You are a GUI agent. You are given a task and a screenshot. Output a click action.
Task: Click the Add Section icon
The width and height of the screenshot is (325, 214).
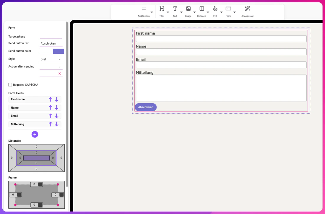pyautogui.click(x=144, y=9)
